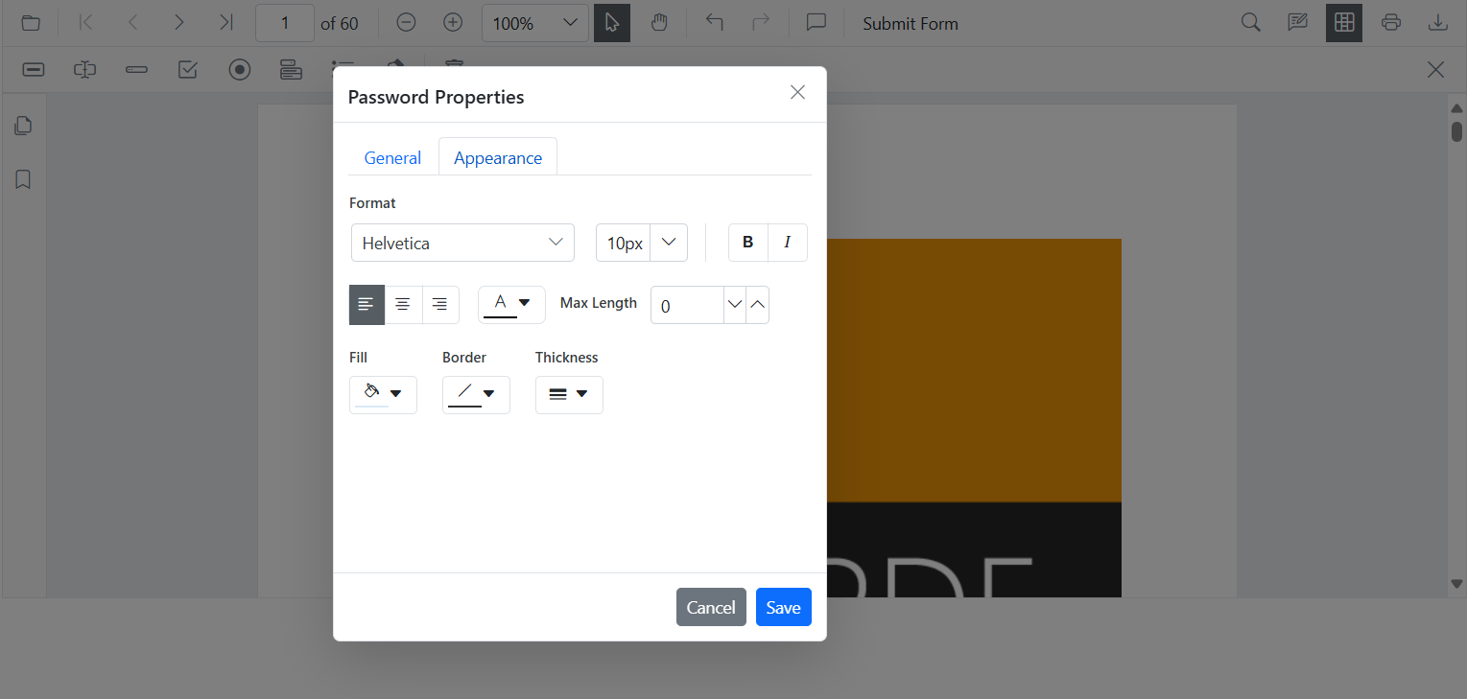Open the search magnifier tool
The height and width of the screenshot is (699, 1467).
click(x=1251, y=23)
